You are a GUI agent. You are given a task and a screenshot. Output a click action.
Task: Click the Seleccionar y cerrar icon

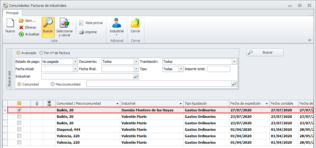64,23
